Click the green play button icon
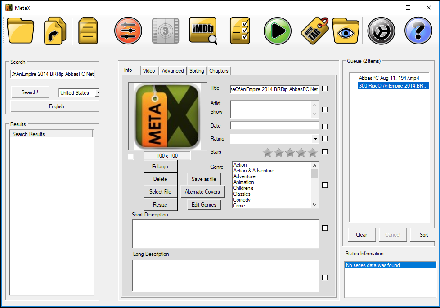This screenshot has width=440, height=308. [277, 31]
